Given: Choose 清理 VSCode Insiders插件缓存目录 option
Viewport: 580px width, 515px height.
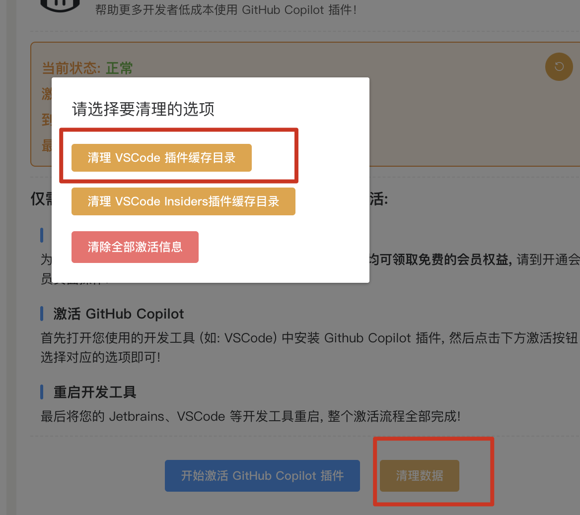Looking at the screenshot, I should coord(183,201).
